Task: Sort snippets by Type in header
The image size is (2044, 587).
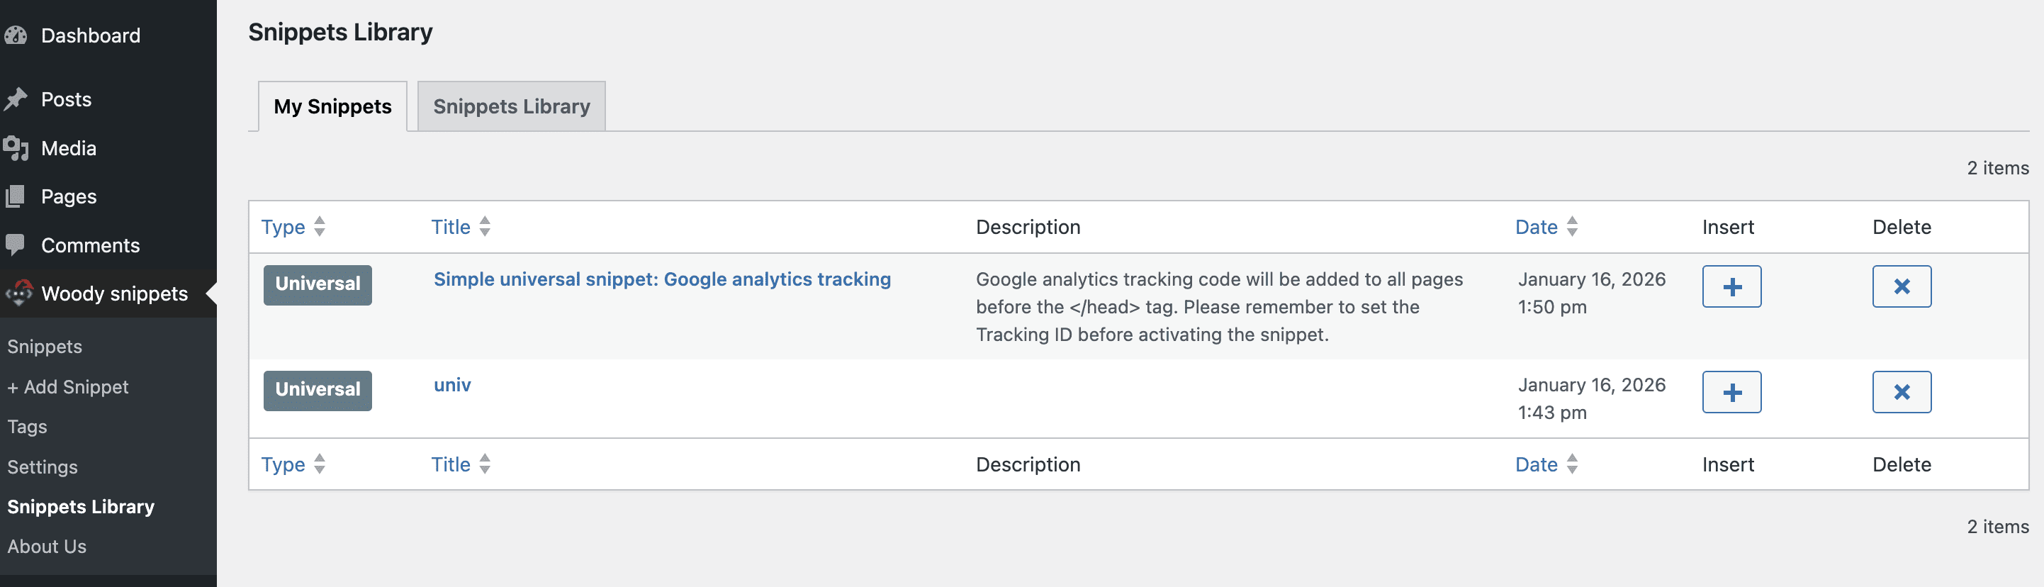Action: tap(283, 227)
